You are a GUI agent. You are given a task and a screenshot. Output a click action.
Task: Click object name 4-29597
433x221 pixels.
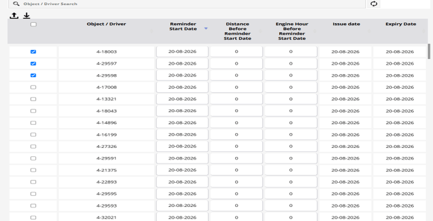[107, 64]
